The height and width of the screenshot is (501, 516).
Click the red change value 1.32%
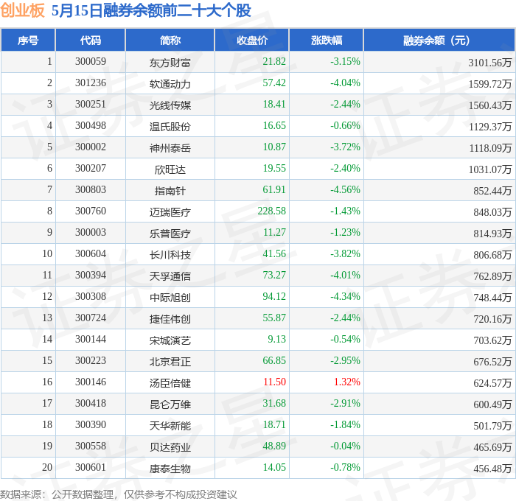click(x=347, y=382)
